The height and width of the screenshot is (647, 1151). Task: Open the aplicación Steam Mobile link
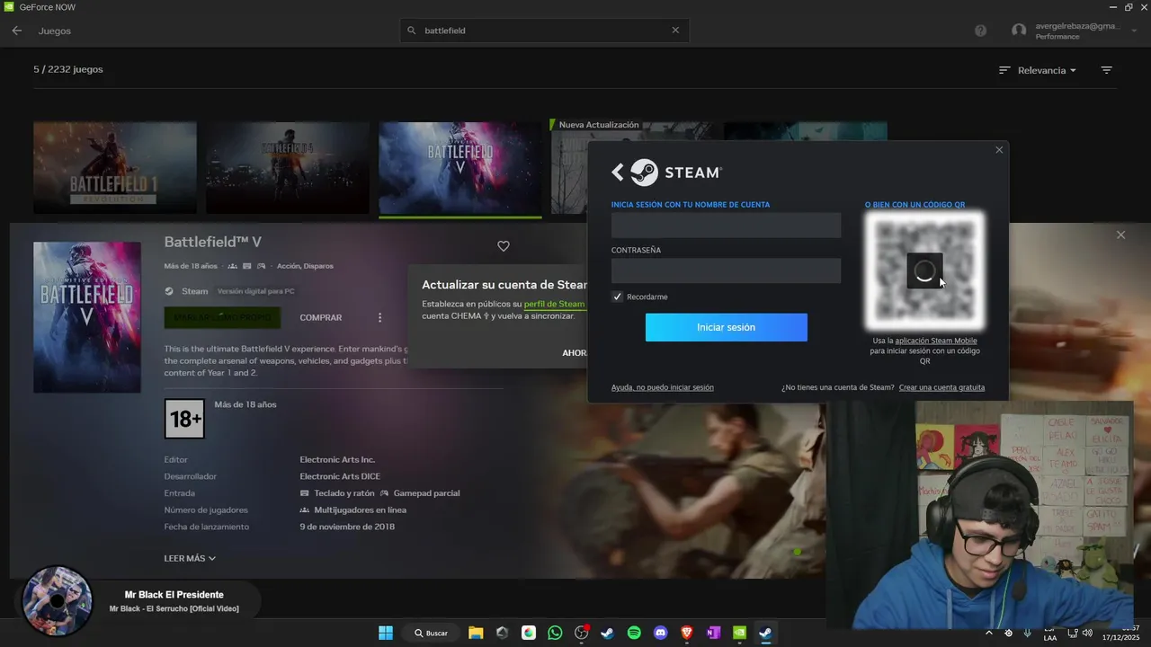(936, 341)
